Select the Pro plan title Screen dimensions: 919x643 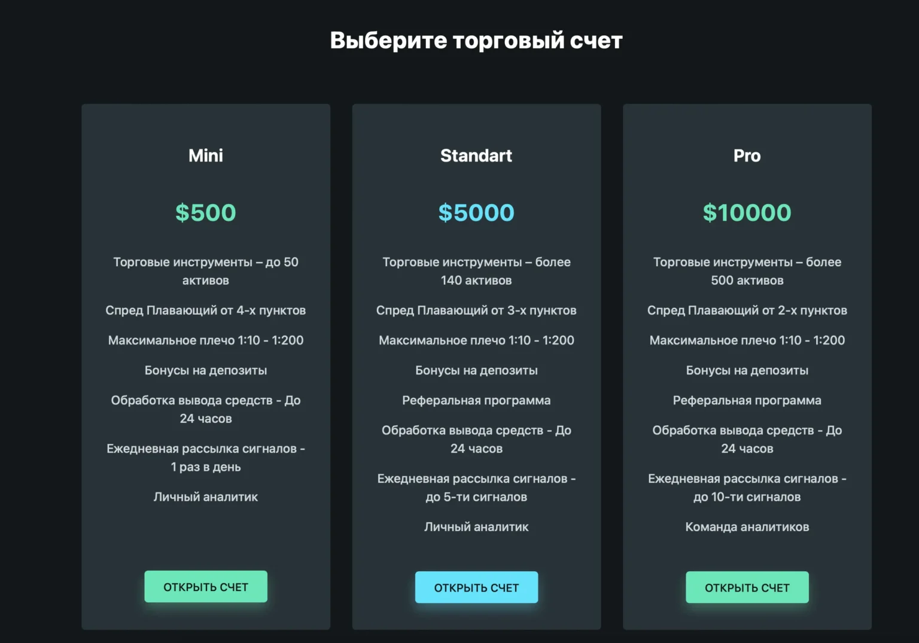pos(747,156)
